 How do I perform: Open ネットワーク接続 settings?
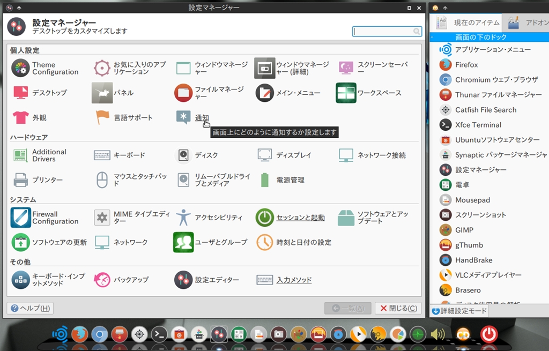tap(372, 155)
